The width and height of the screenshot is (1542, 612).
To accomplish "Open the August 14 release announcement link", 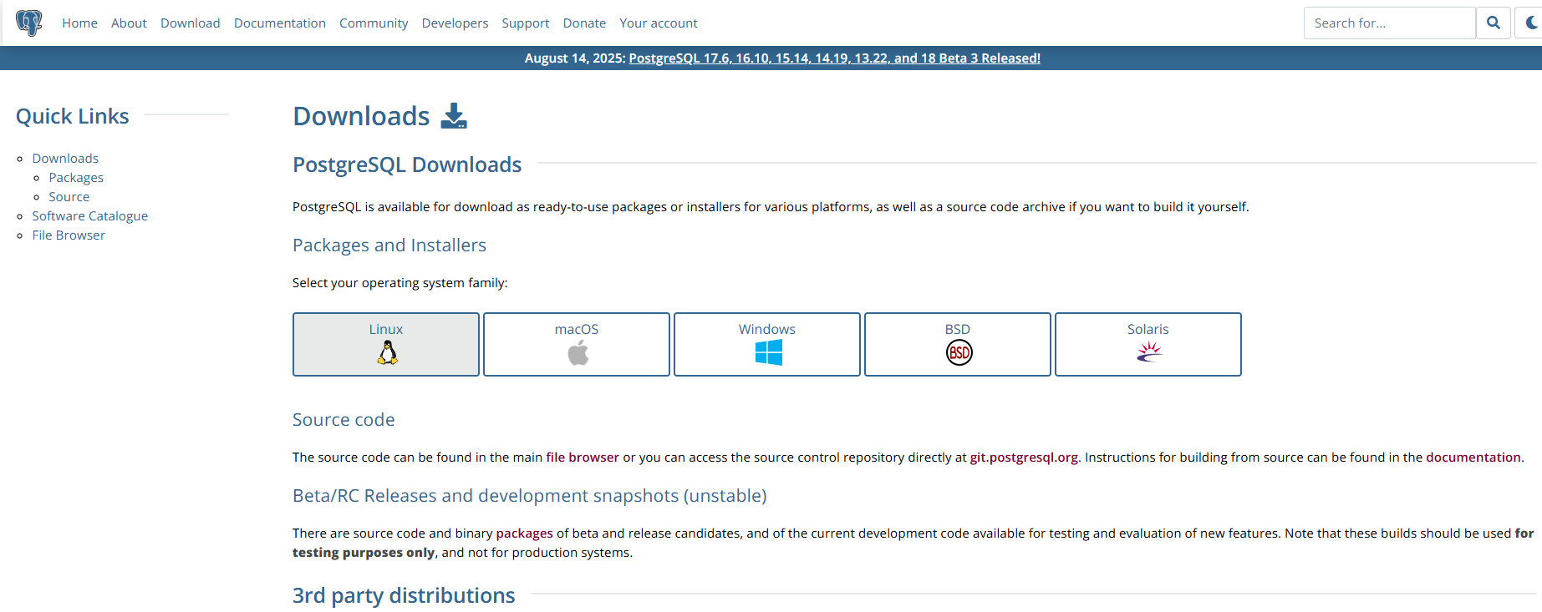I will tap(834, 58).
